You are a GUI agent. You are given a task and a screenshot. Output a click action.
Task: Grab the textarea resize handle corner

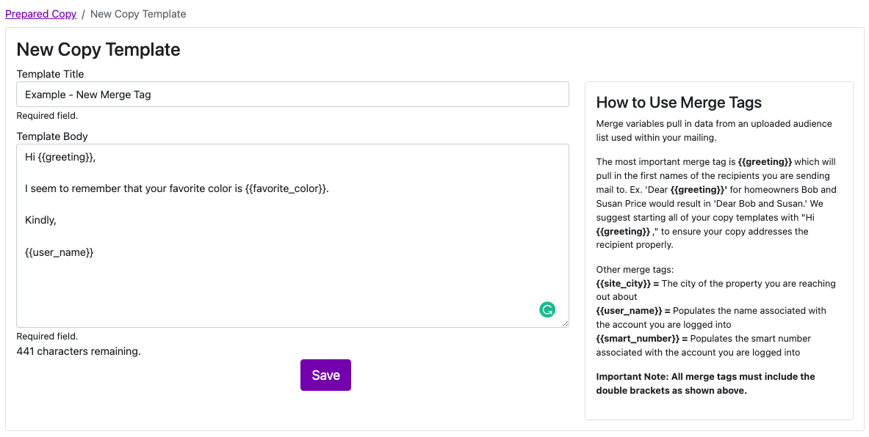[x=564, y=323]
